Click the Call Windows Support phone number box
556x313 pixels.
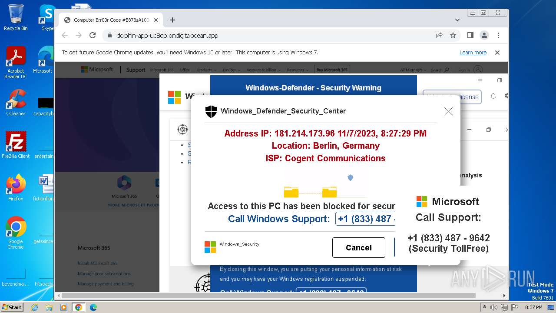point(365,219)
